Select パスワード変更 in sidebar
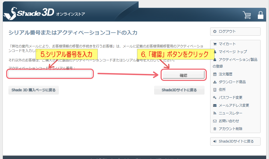269x159 pixels. pyautogui.click(x=230, y=98)
